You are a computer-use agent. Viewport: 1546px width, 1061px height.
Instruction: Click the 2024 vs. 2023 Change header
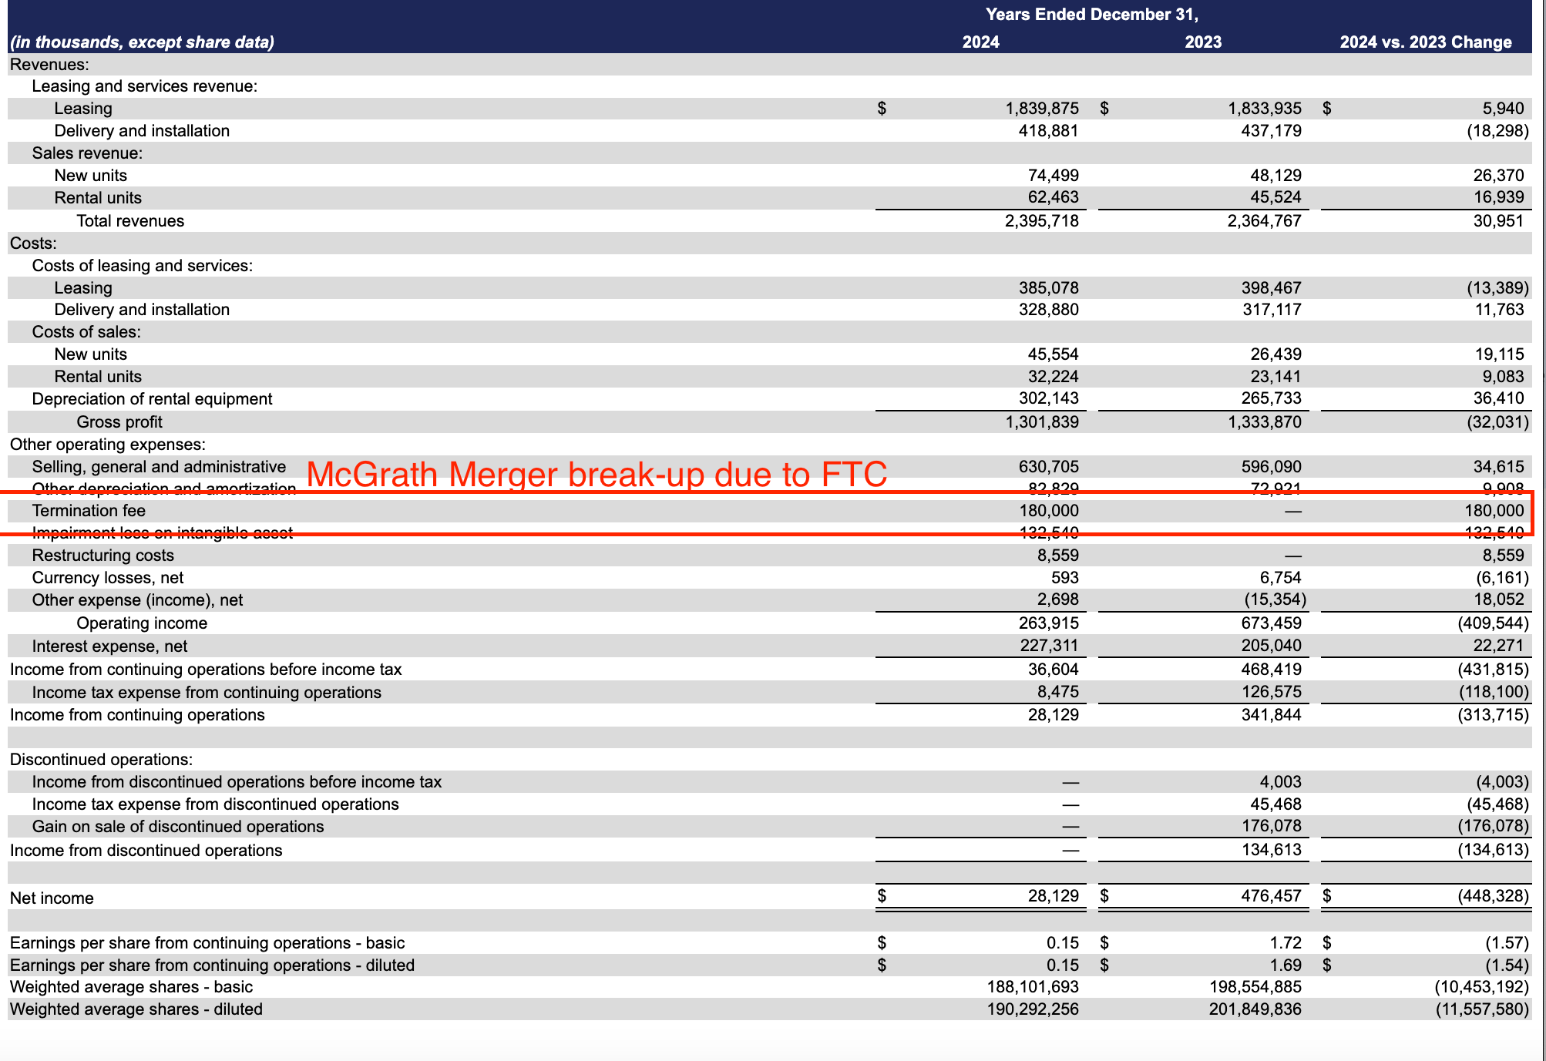[x=1425, y=42]
